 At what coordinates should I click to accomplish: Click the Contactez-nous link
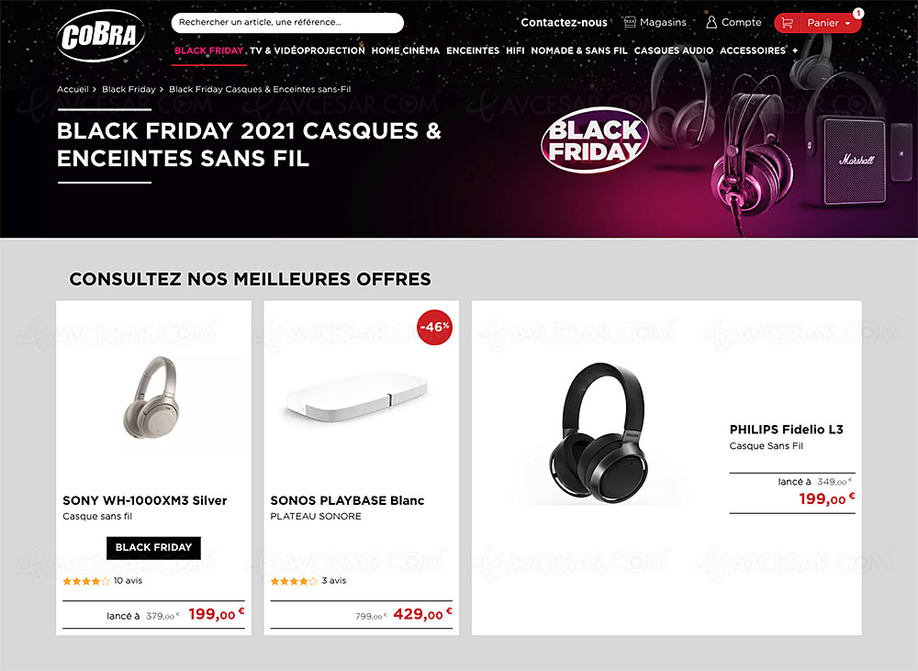point(564,22)
